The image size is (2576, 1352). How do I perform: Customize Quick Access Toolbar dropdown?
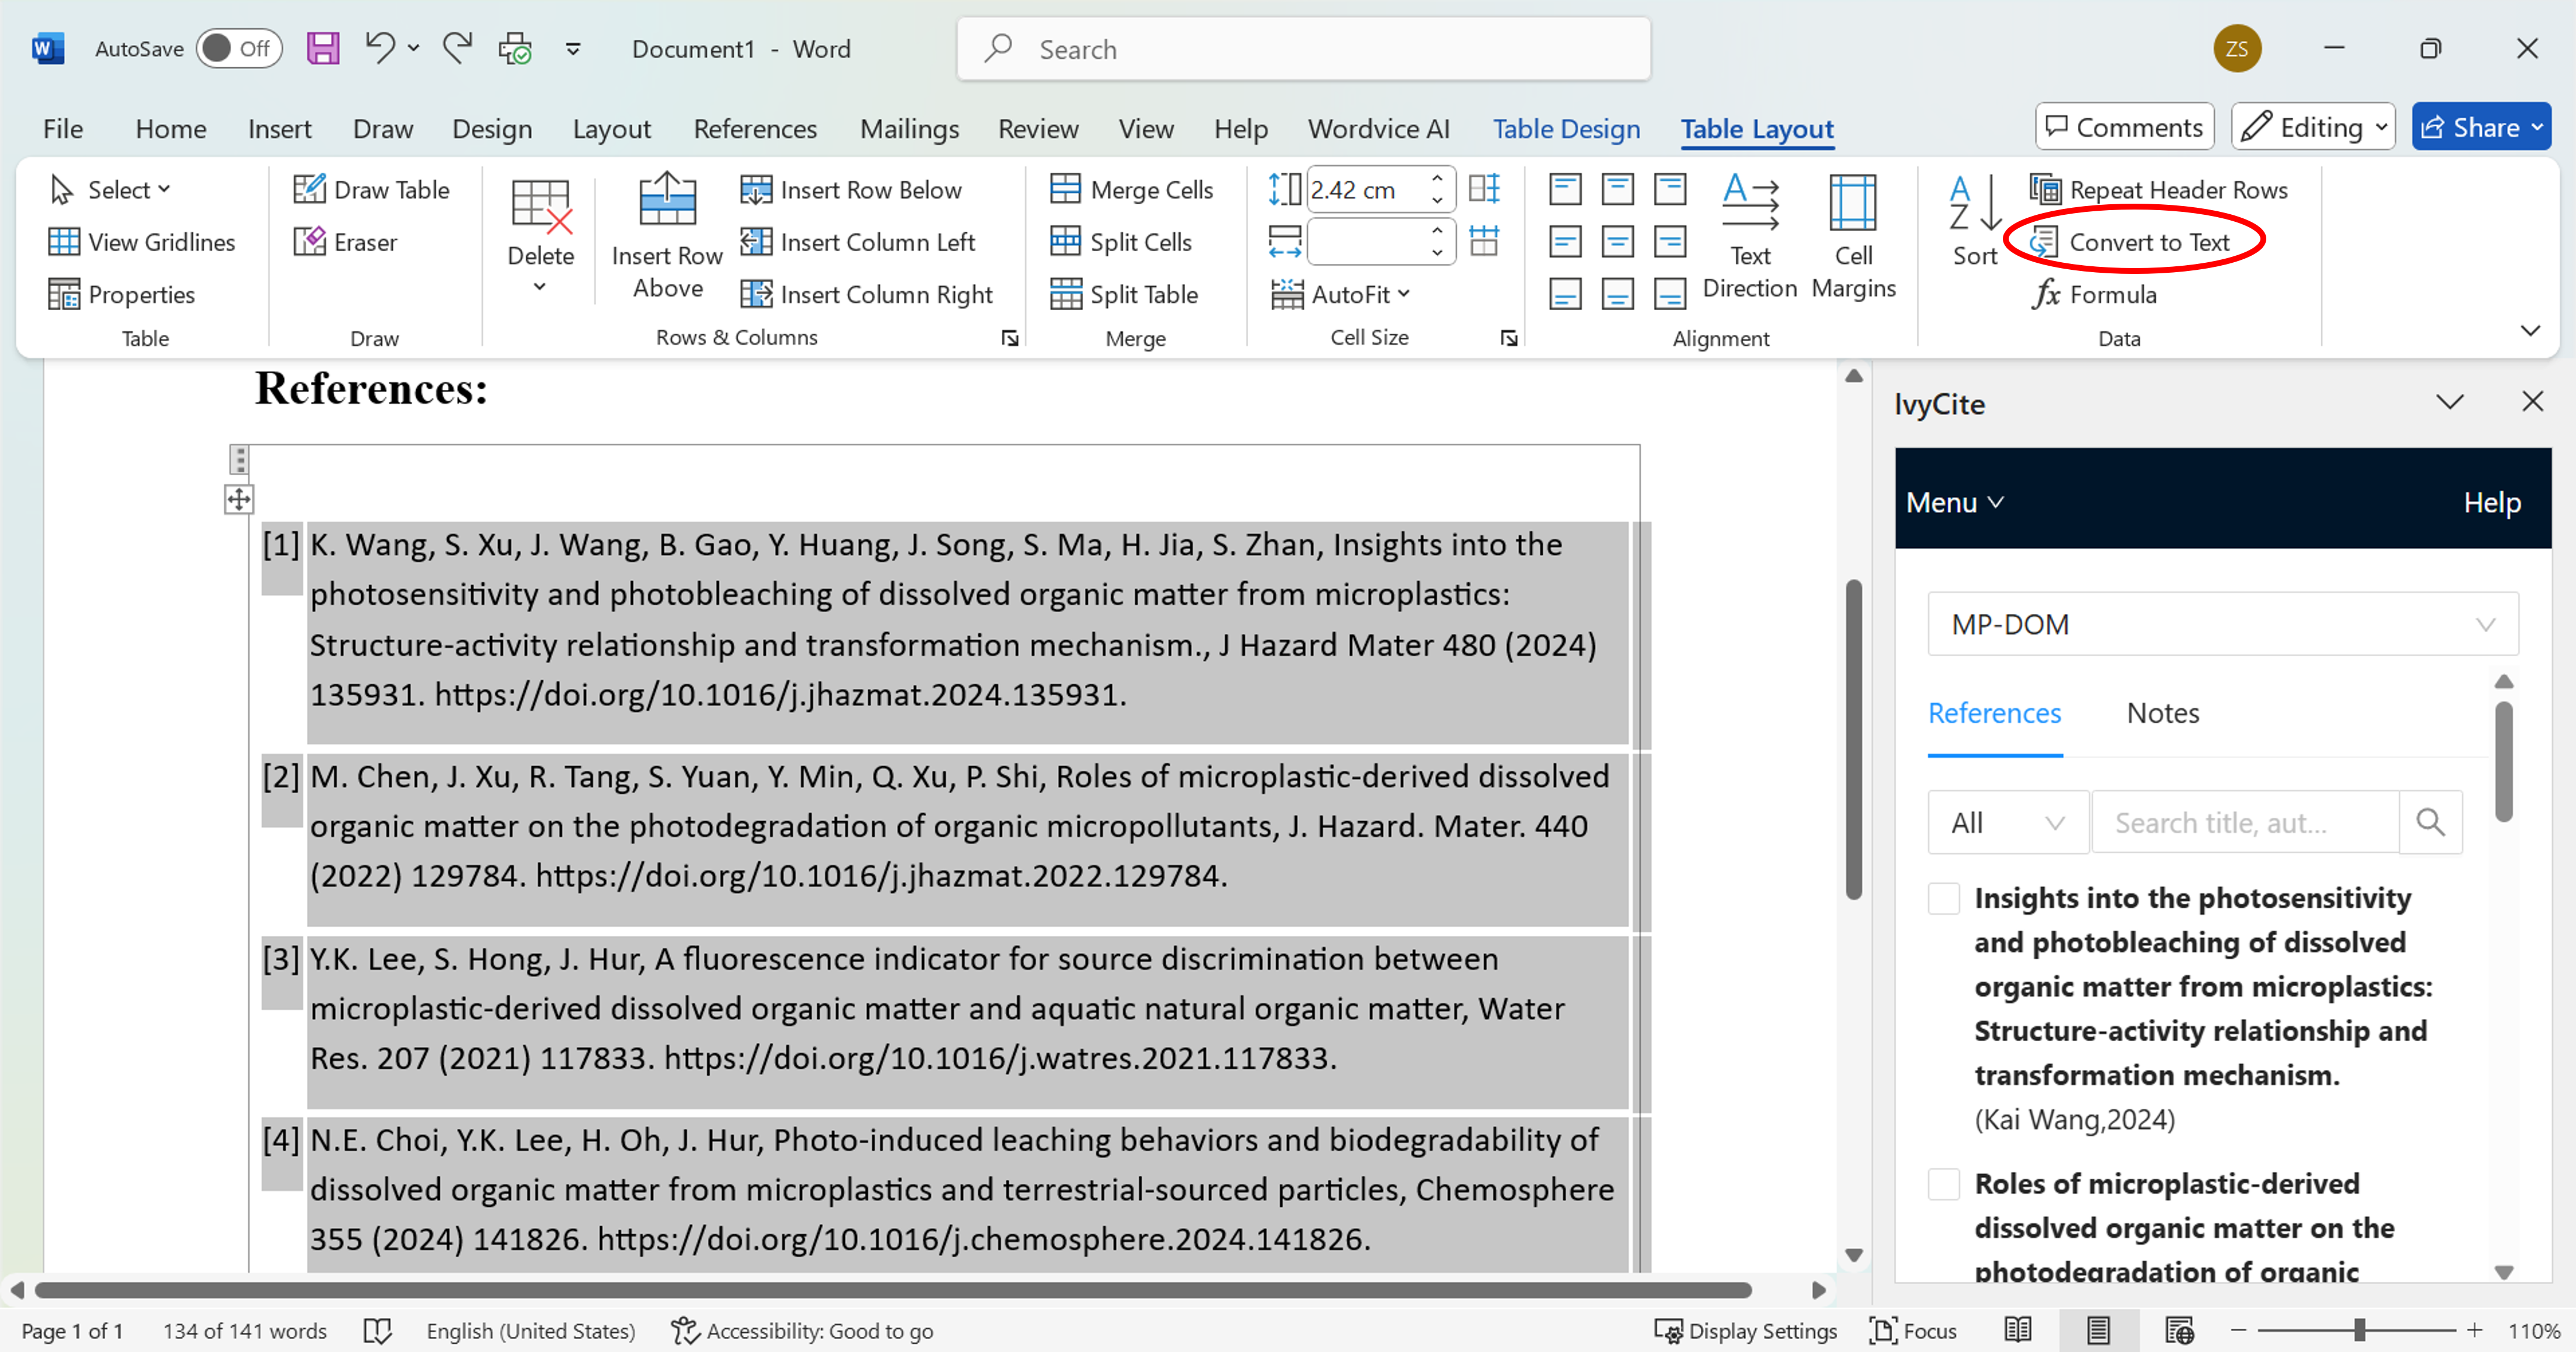pos(573,48)
